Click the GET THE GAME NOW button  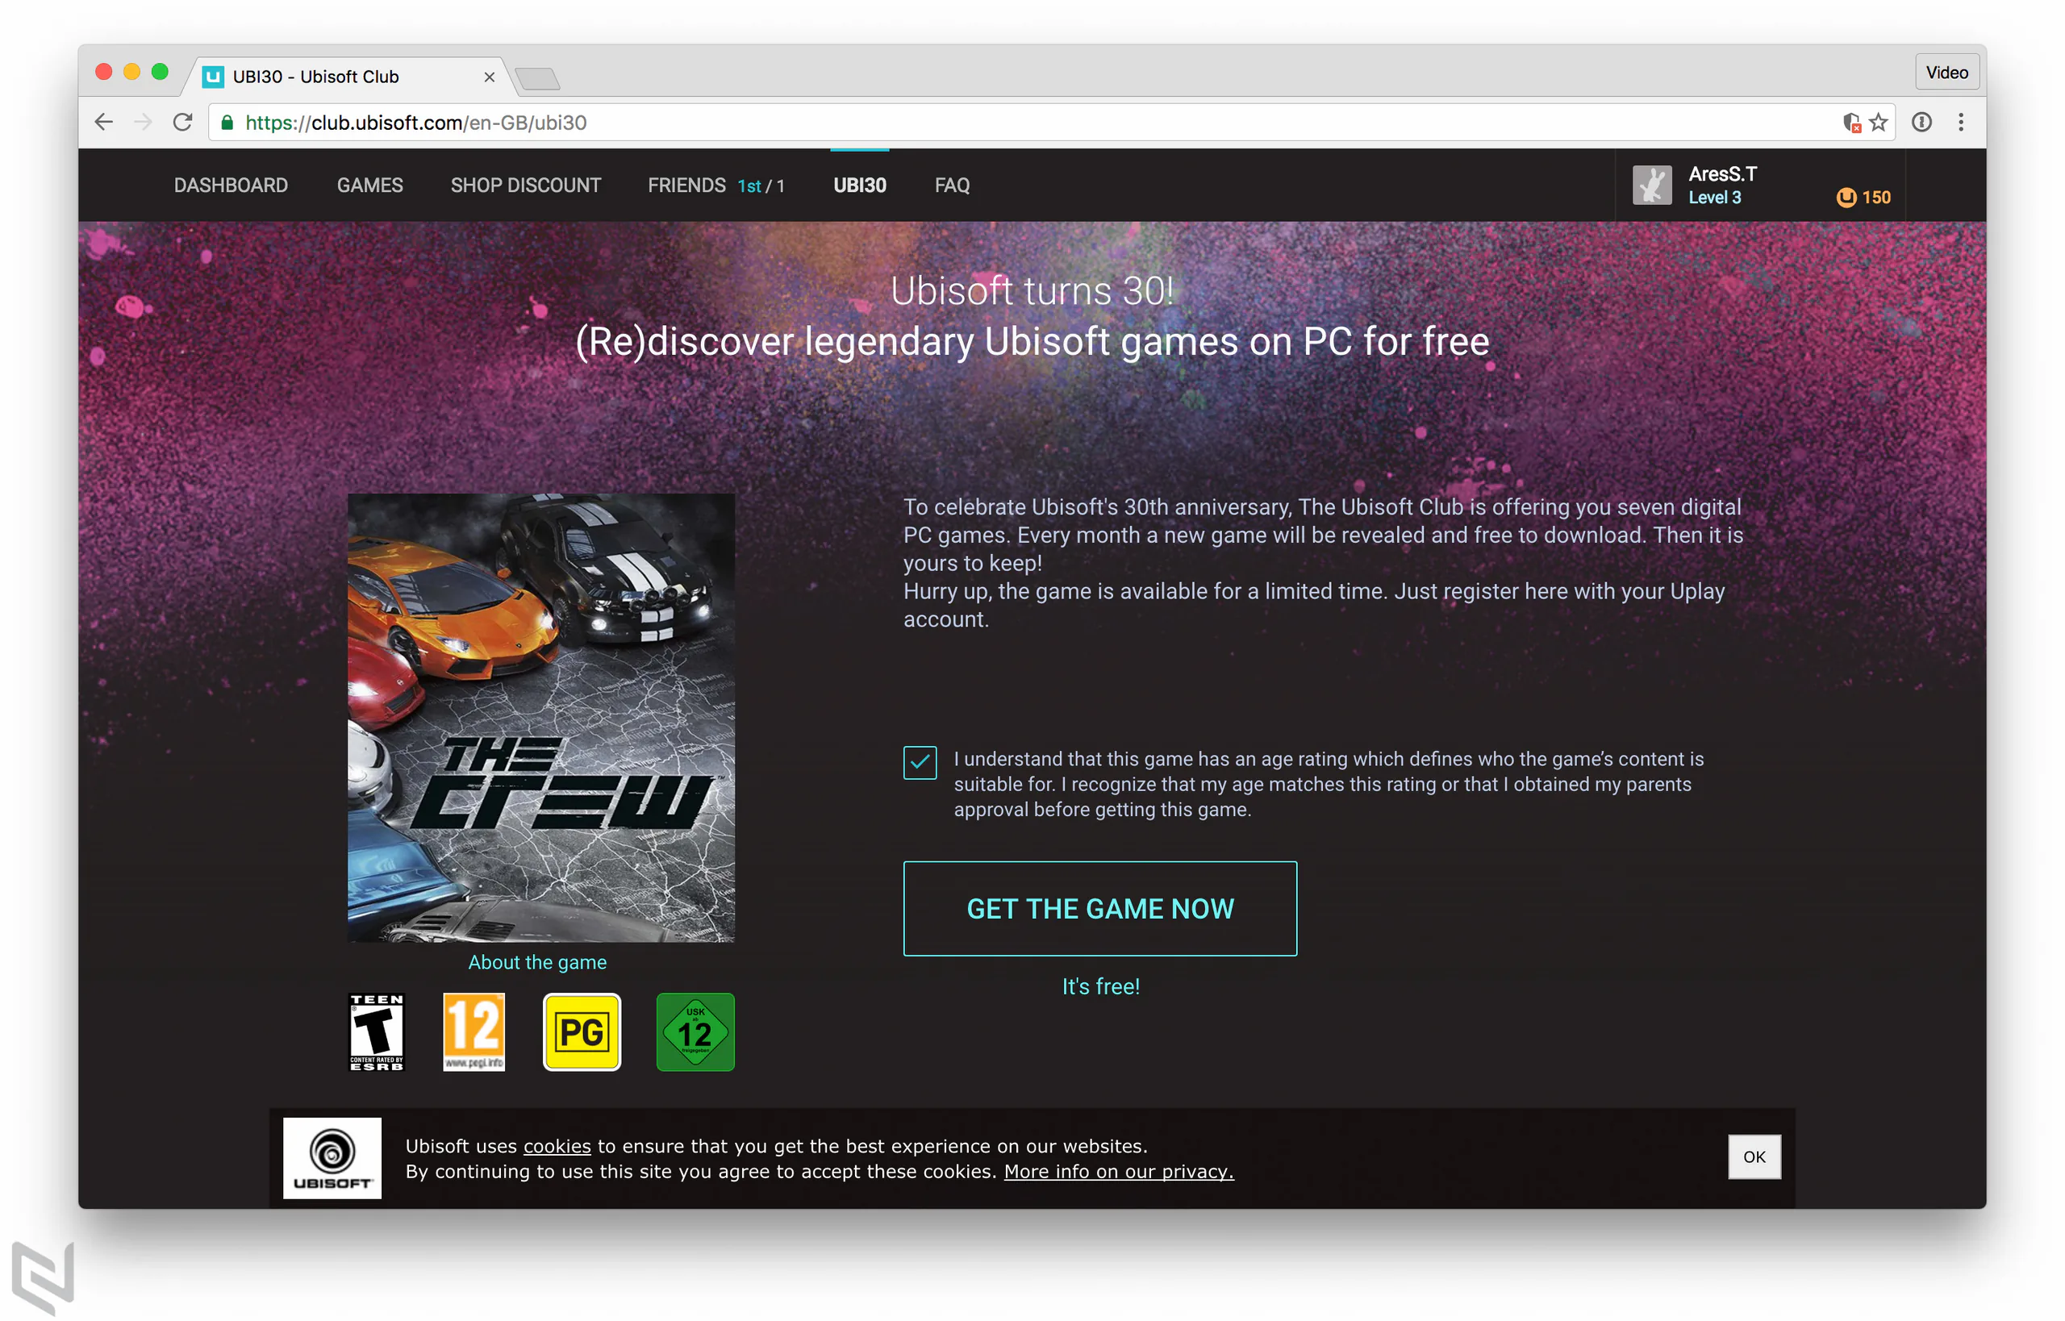coord(1099,908)
